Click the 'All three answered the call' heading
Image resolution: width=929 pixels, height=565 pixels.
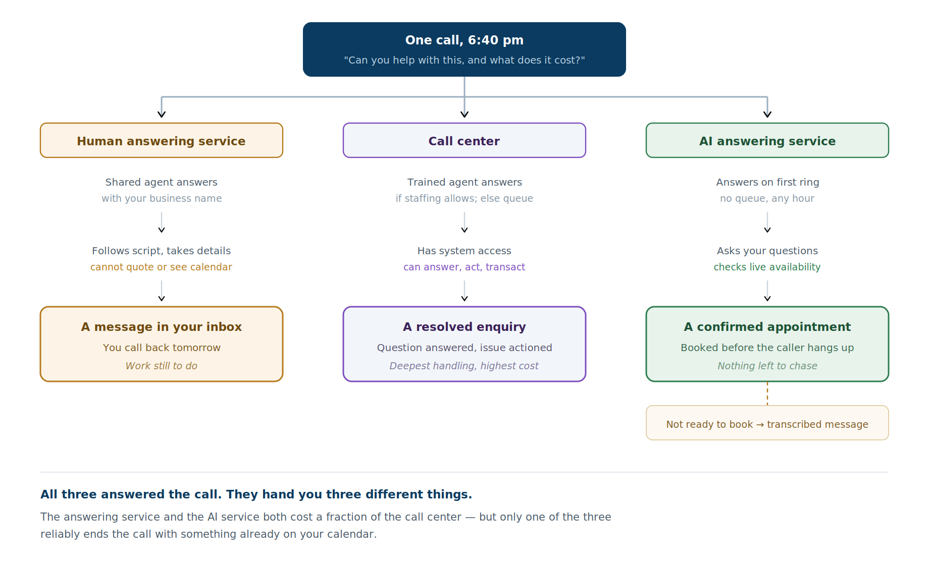tap(256, 494)
